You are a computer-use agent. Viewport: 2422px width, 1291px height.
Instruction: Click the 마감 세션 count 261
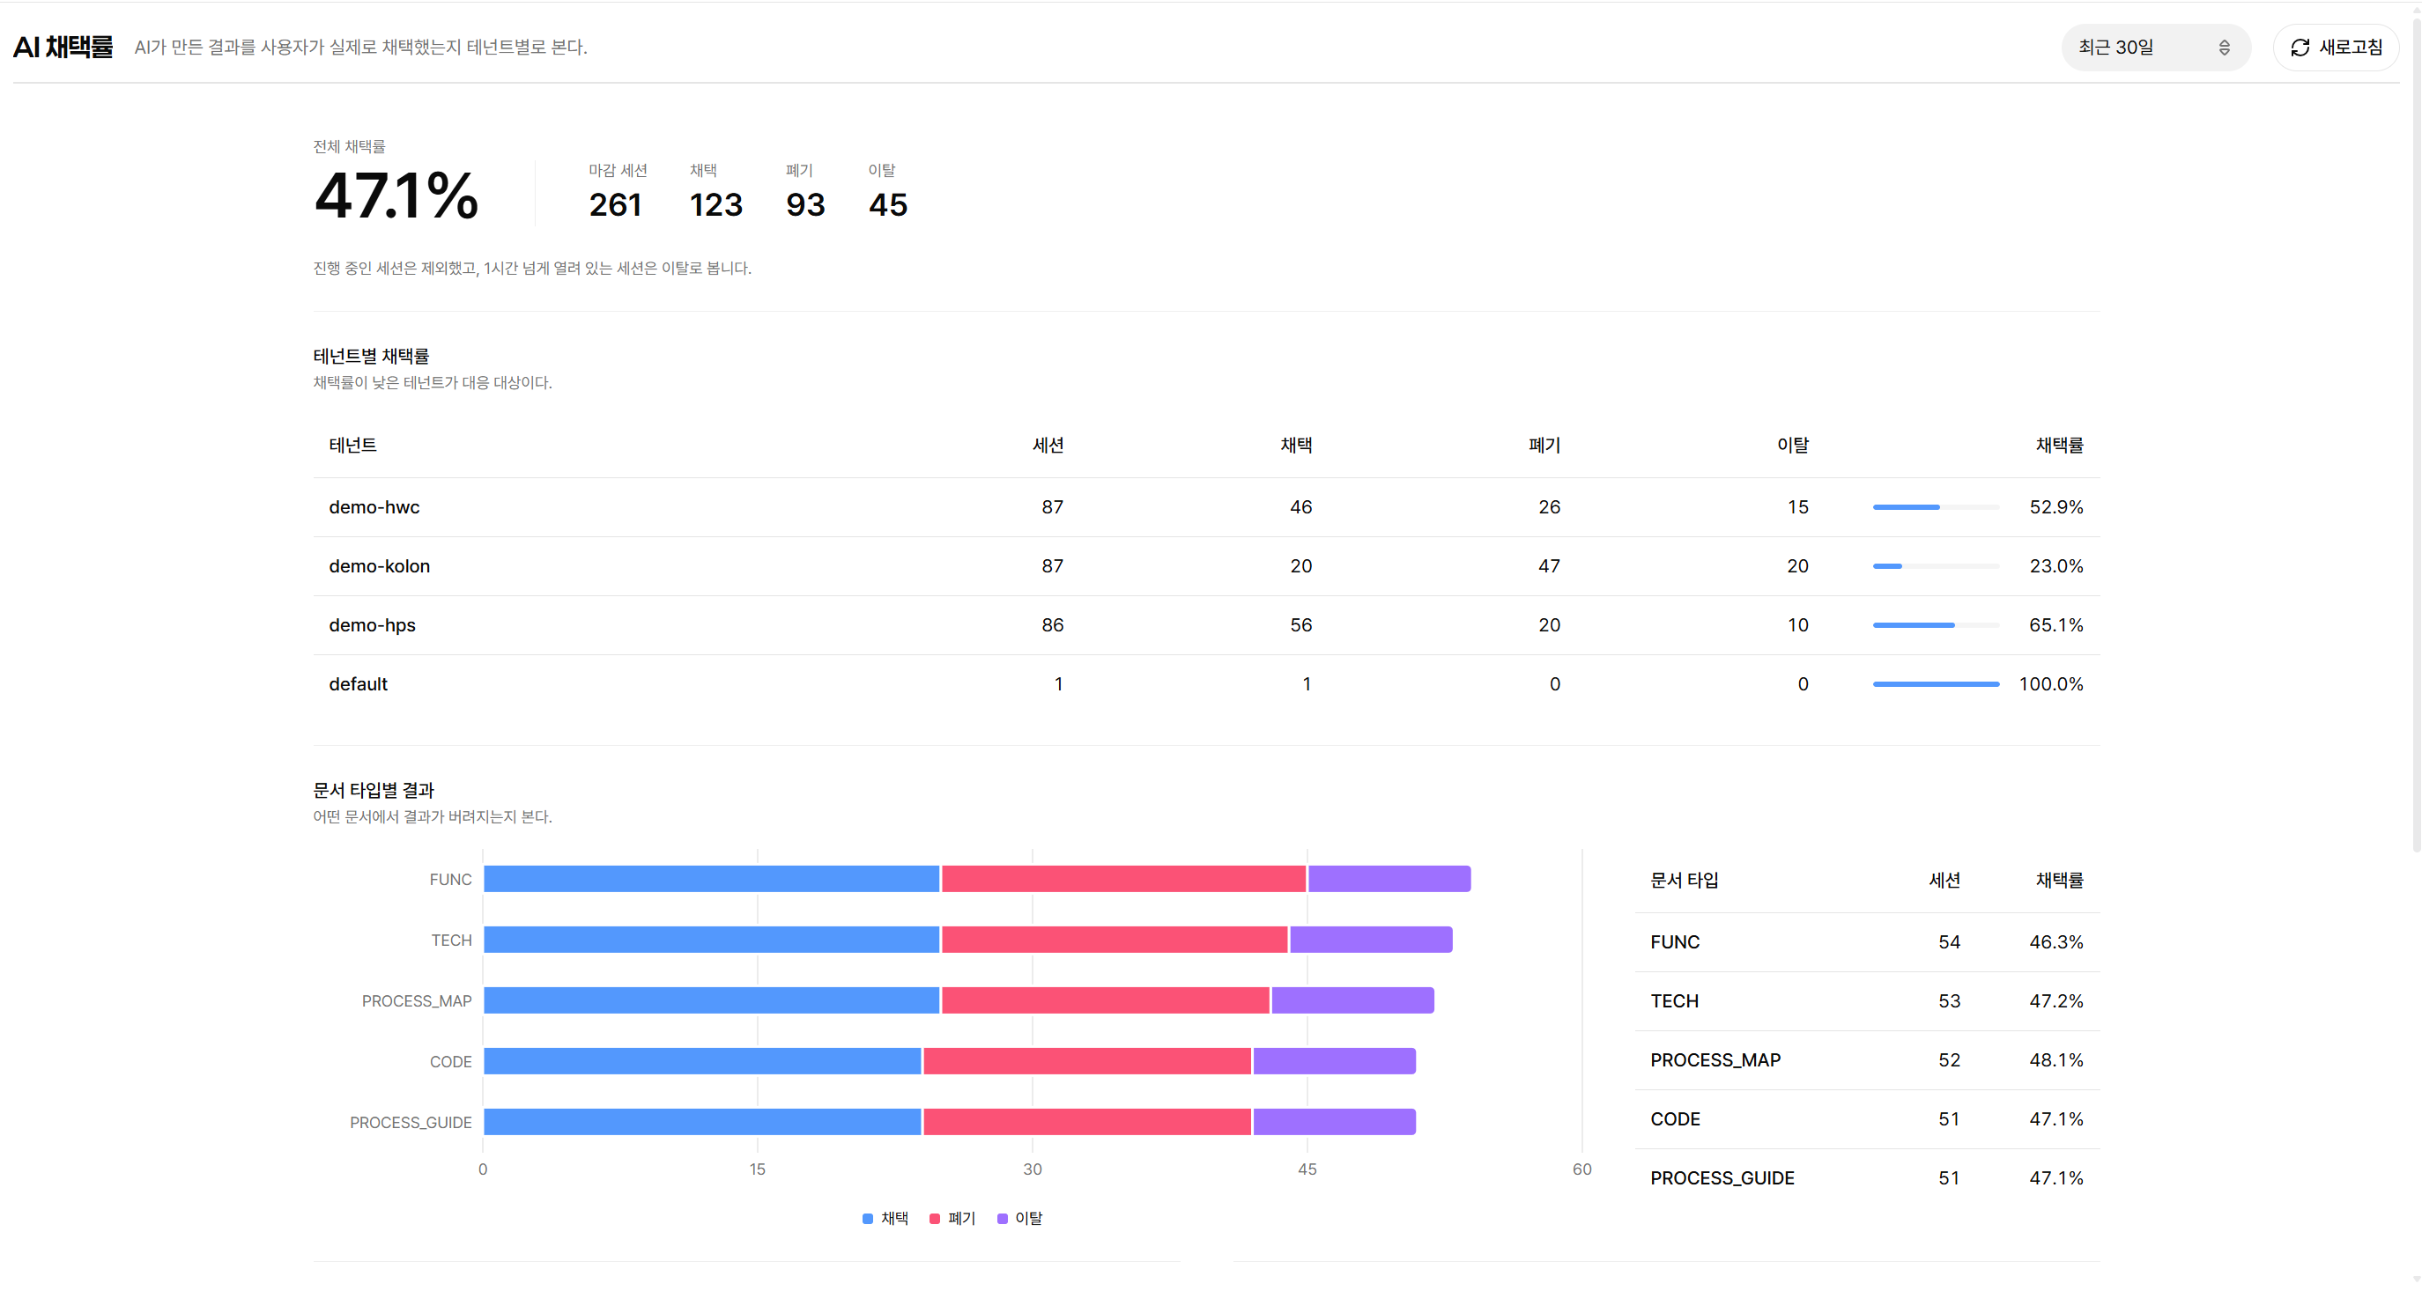[x=616, y=205]
